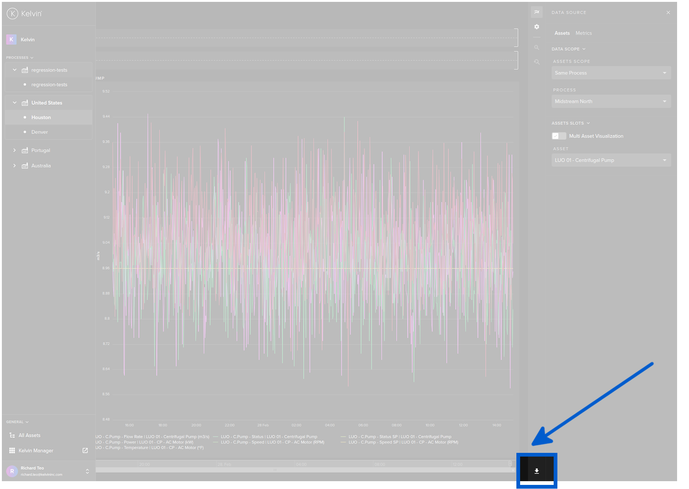689x489 pixels.
Task: Click Richard Teo's user avatar
Action: click(x=12, y=471)
